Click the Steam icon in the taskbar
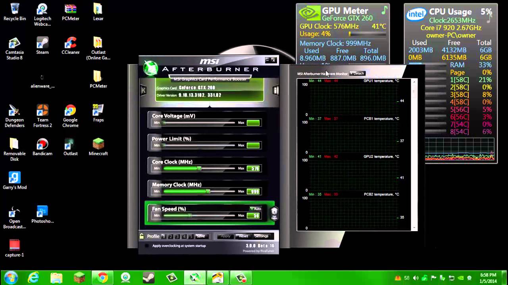 point(148,277)
